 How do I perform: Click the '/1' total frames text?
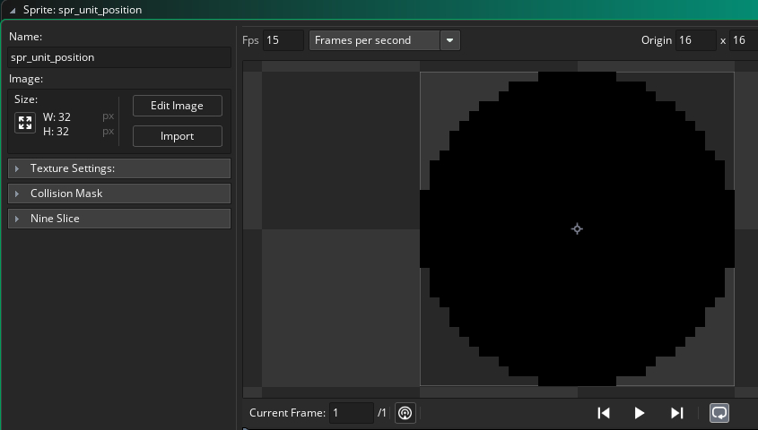382,413
